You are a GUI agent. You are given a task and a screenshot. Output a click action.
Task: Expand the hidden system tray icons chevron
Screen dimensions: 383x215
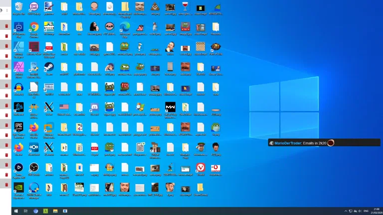pyautogui.click(x=345, y=211)
